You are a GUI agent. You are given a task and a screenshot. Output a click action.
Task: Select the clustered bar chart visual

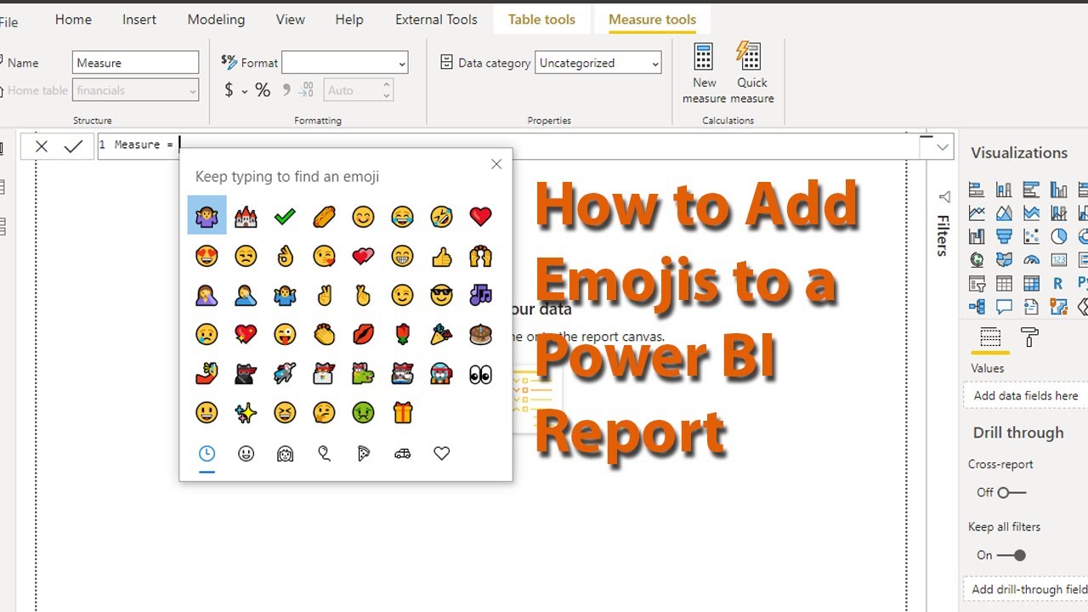[1031, 190]
